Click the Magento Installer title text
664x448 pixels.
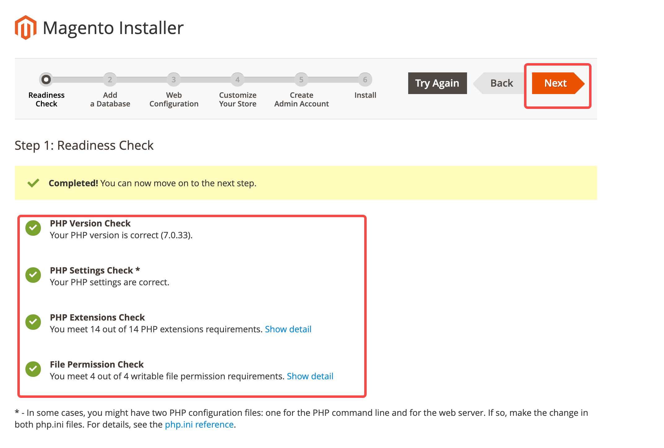113,28
